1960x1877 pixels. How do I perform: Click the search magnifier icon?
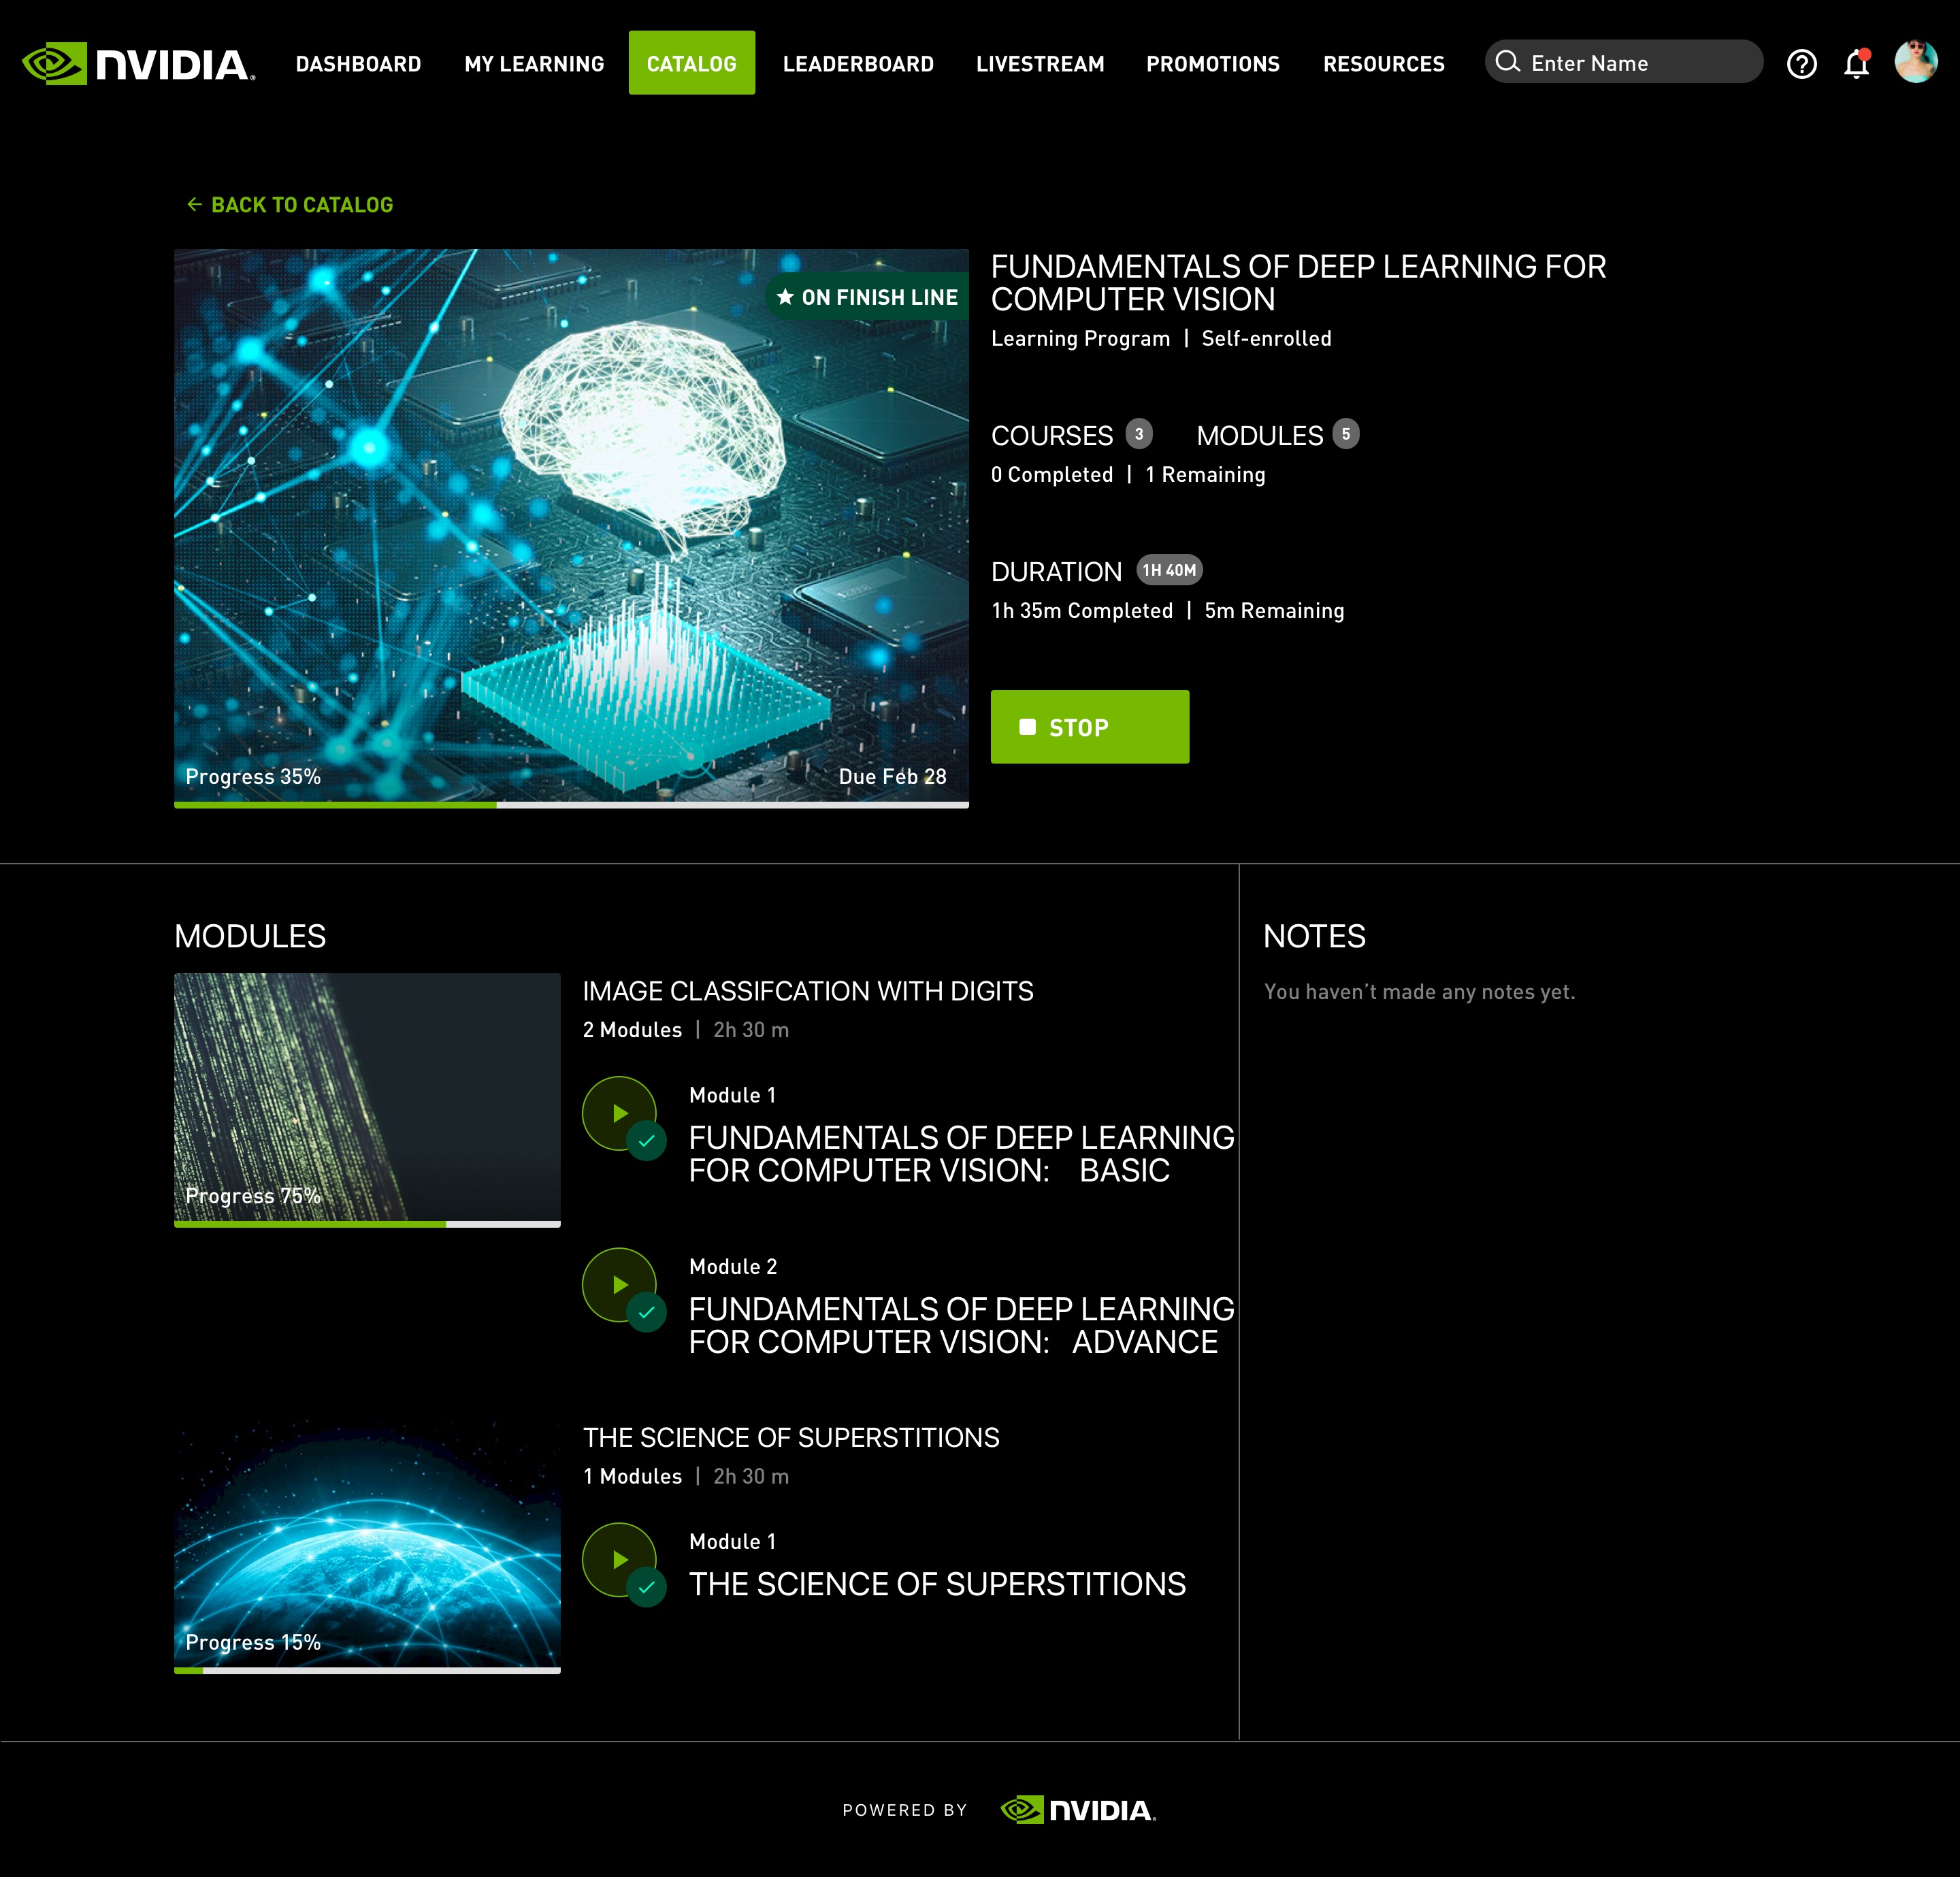[1507, 62]
